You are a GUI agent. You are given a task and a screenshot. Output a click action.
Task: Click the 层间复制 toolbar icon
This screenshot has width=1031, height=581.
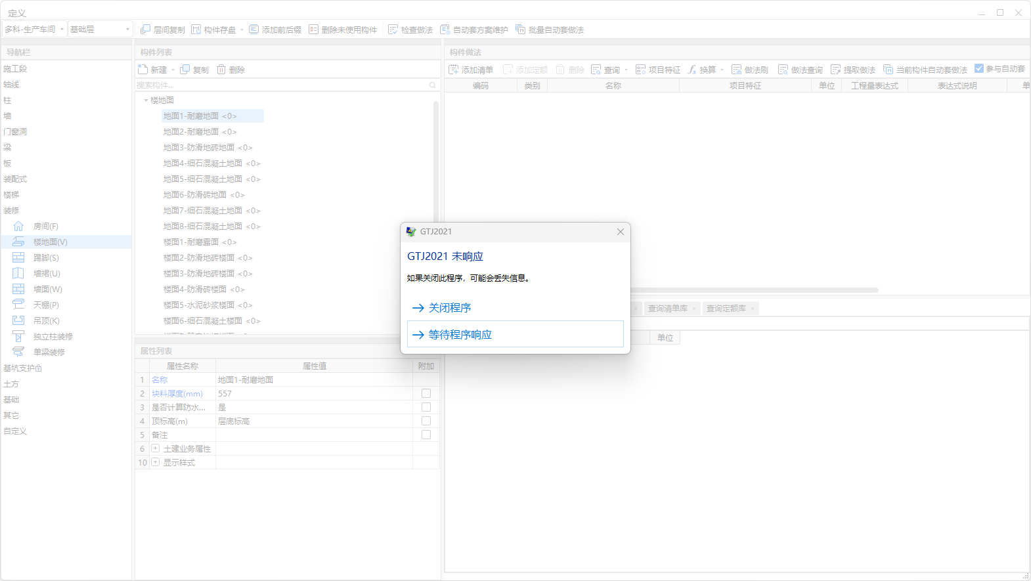click(146, 30)
